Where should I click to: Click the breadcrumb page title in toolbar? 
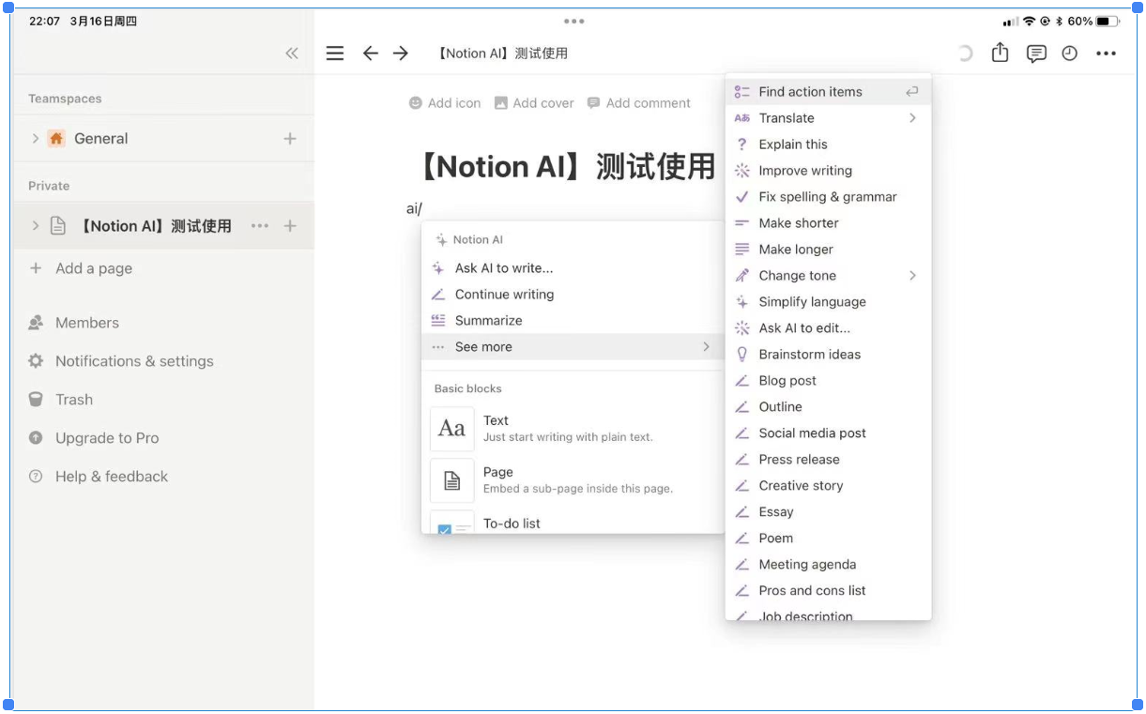(x=502, y=53)
